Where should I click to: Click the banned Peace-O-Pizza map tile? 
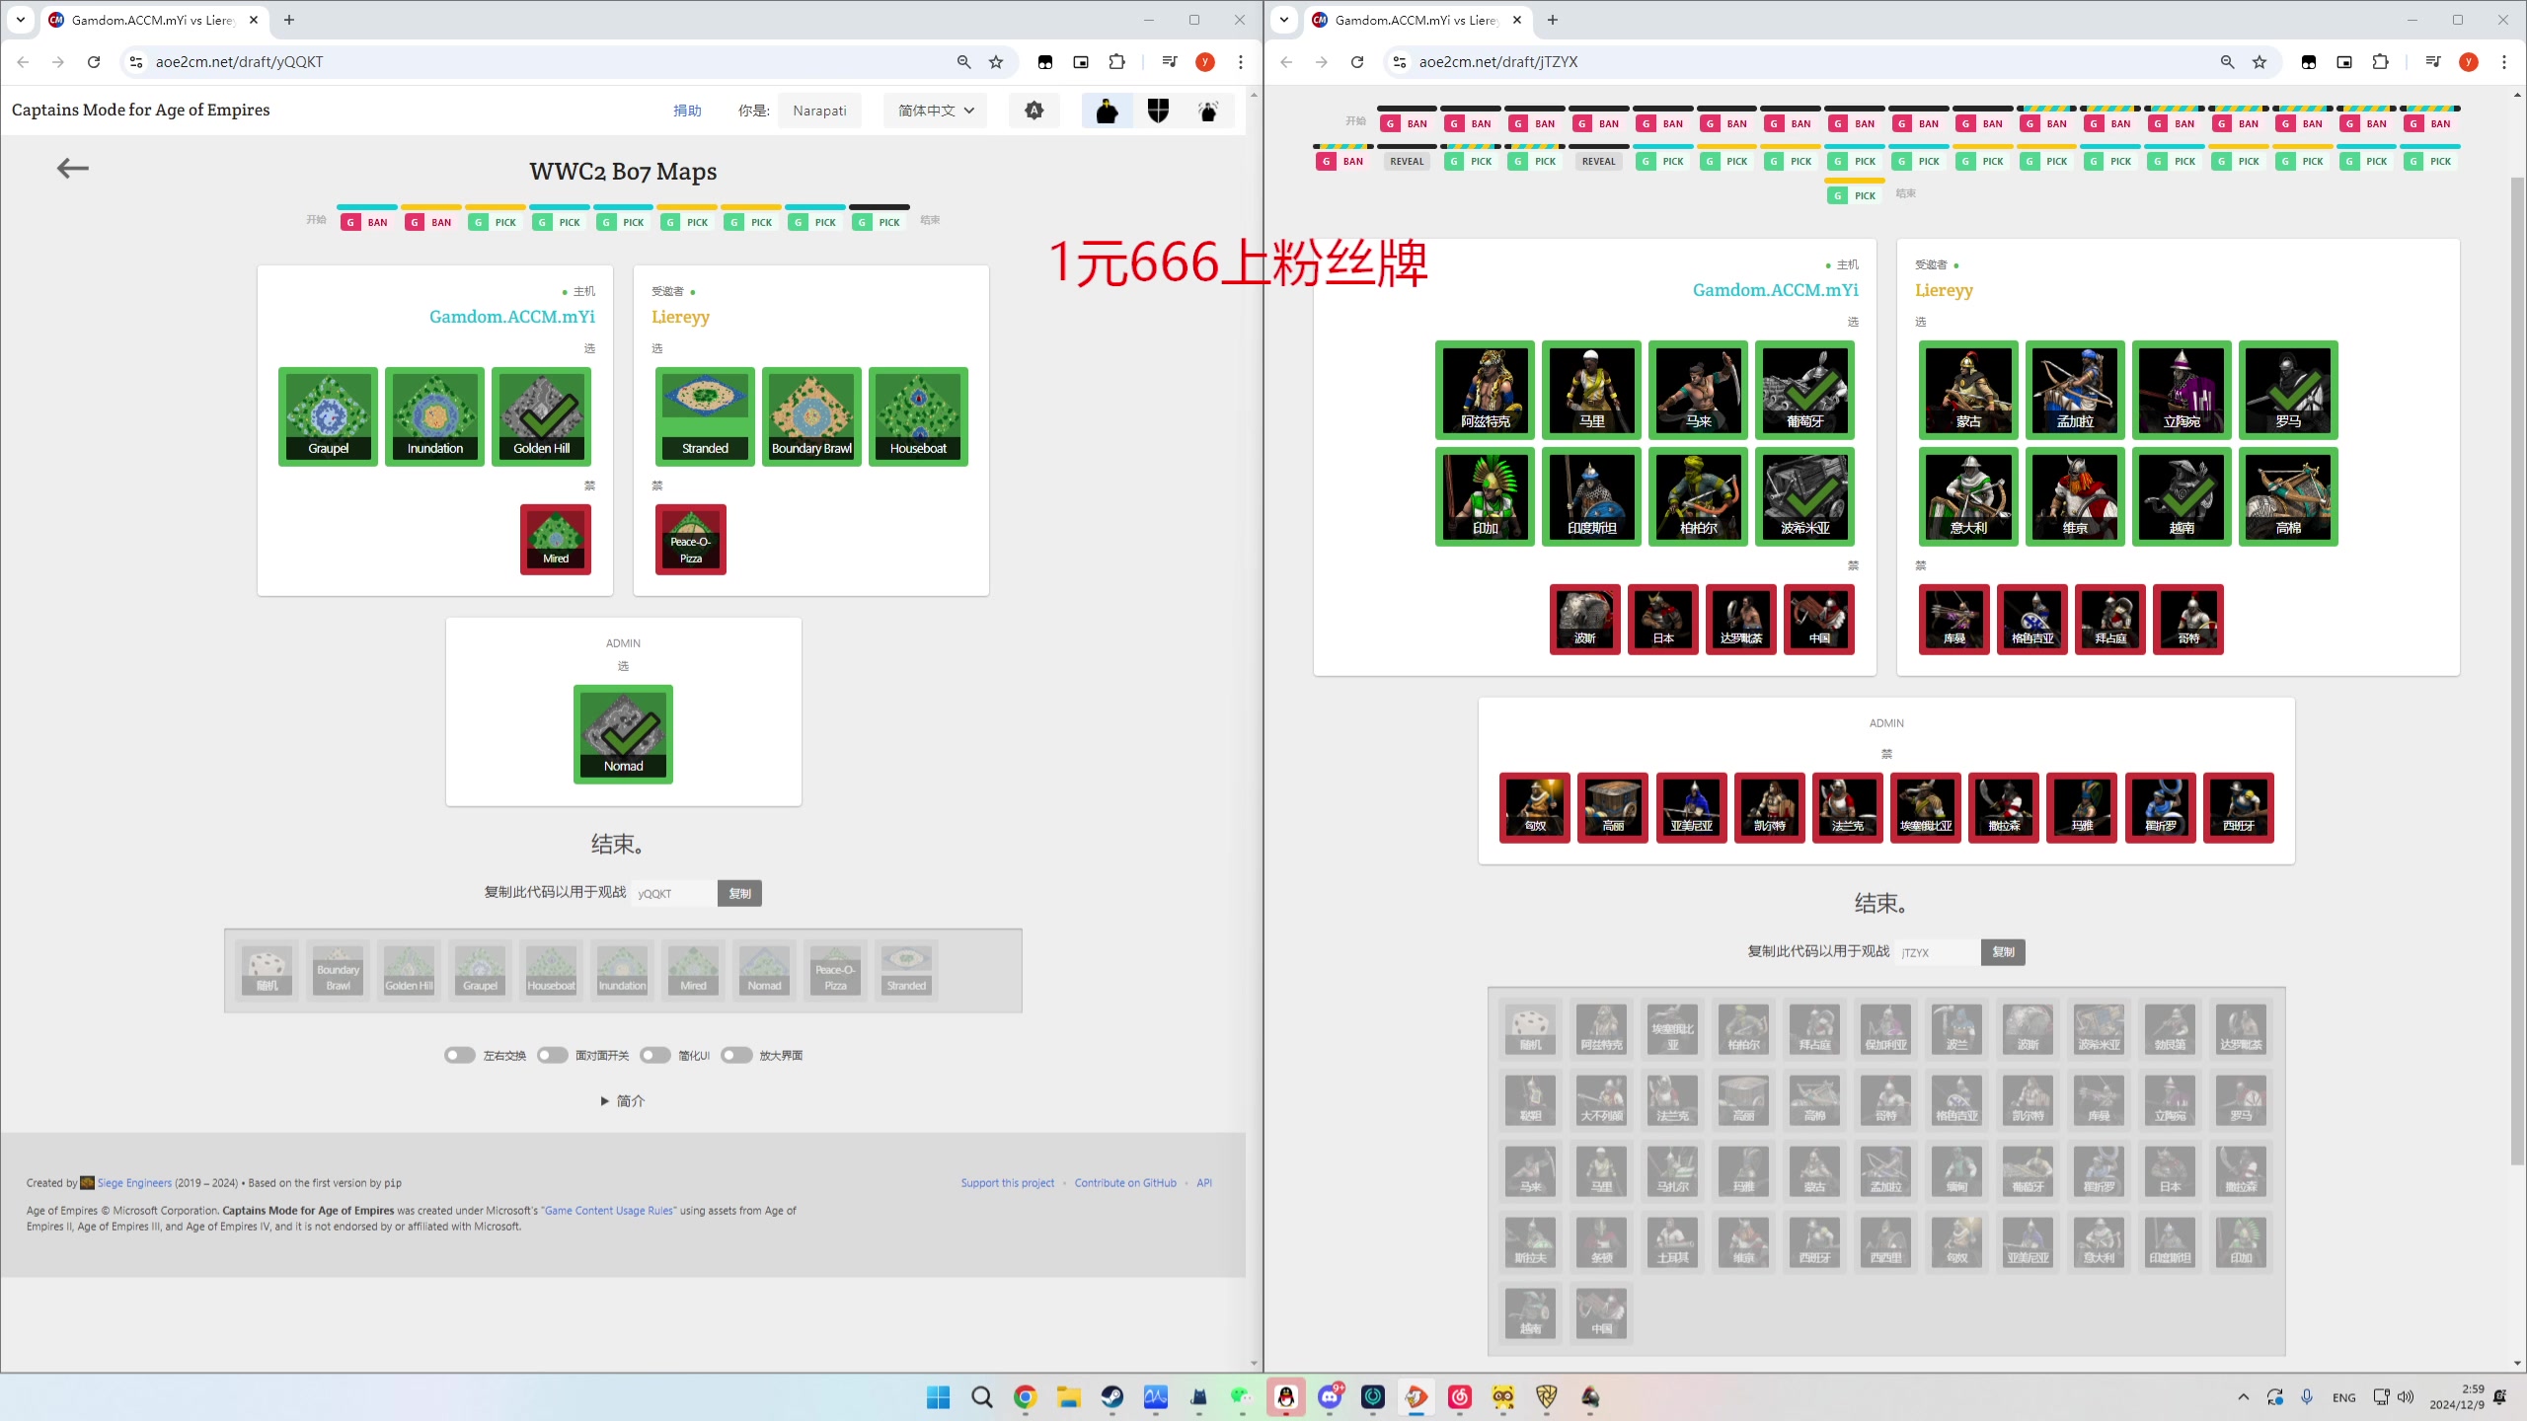(x=691, y=540)
